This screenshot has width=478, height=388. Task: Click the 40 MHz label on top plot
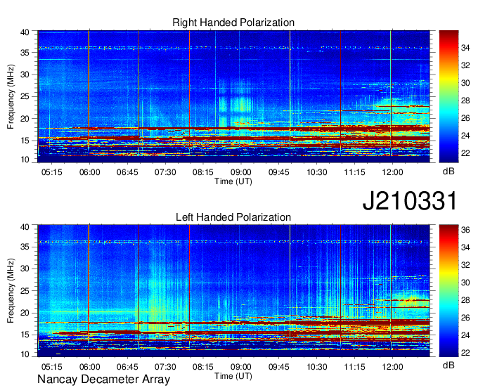coord(25,32)
